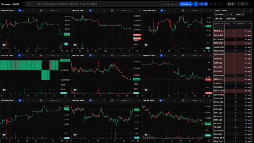The image size is (254, 143).
Task: Click the Clear Charts button in the scanner
Action: pyautogui.click(x=230, y=19)
